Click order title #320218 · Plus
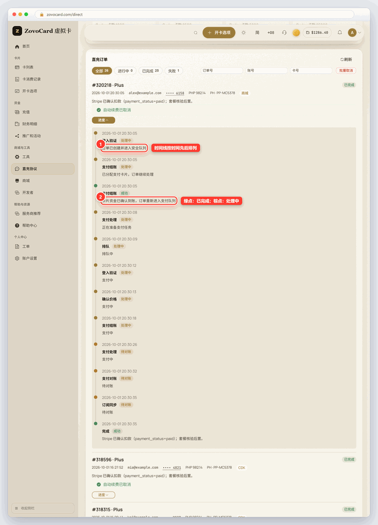 click(108, 85)
